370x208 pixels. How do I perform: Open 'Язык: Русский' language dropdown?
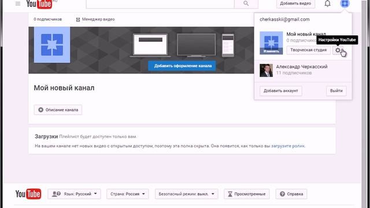point(74,194)
